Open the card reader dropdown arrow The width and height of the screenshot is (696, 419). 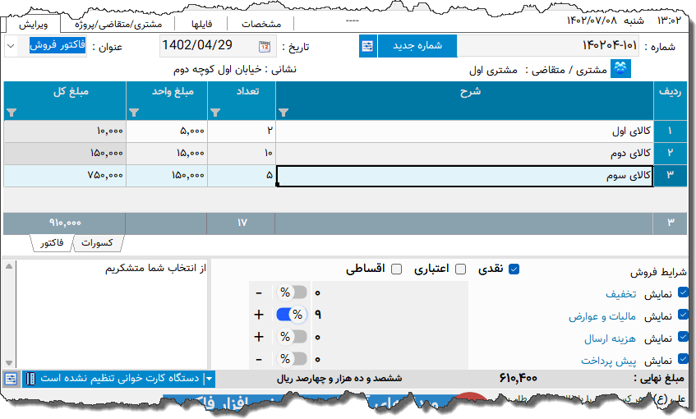pyautogui.click(x=209, y=379)
